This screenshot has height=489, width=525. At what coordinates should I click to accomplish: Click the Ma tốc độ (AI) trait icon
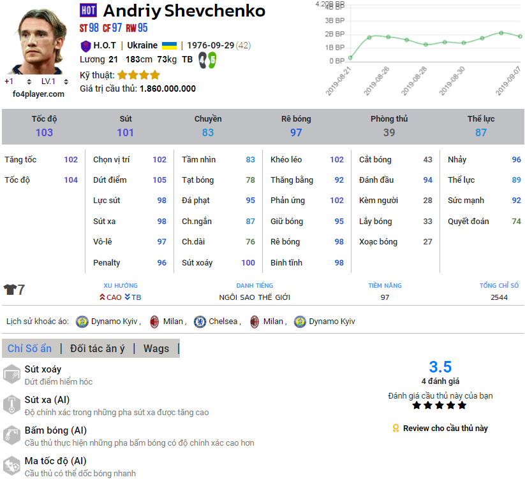(x=11, y=466)
